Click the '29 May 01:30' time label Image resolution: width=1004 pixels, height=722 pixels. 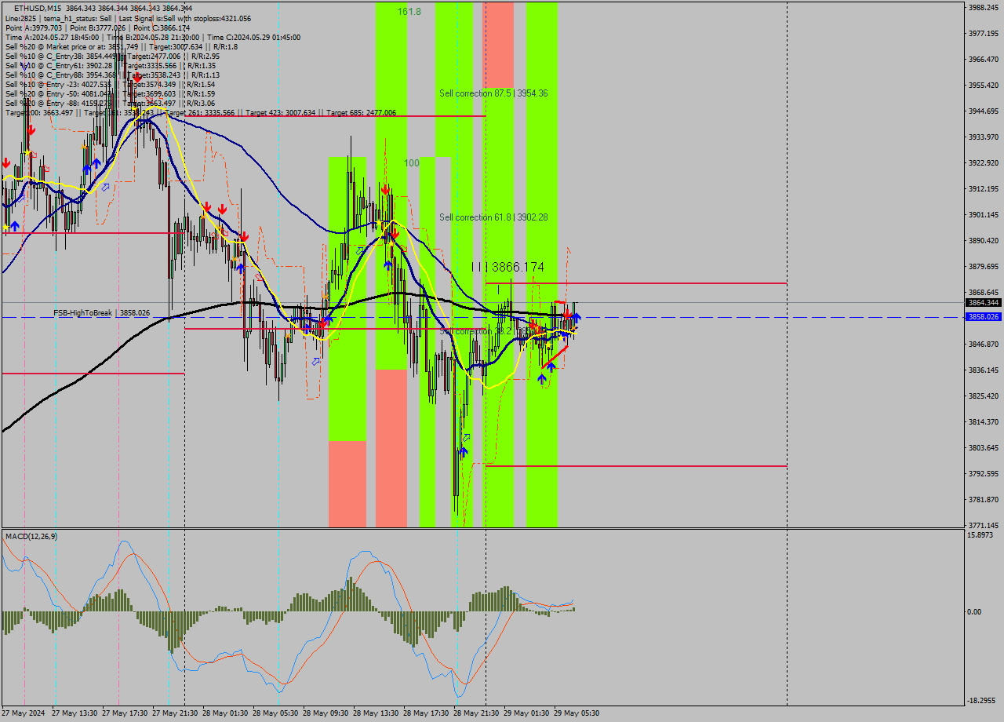[x=526, y=713]
